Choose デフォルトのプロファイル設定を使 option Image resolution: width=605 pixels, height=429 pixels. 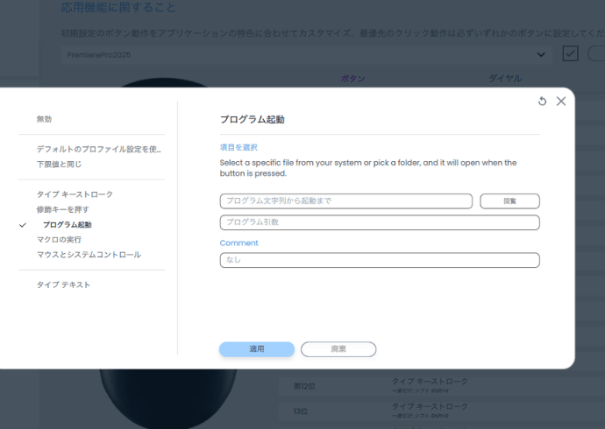[98, 149]
